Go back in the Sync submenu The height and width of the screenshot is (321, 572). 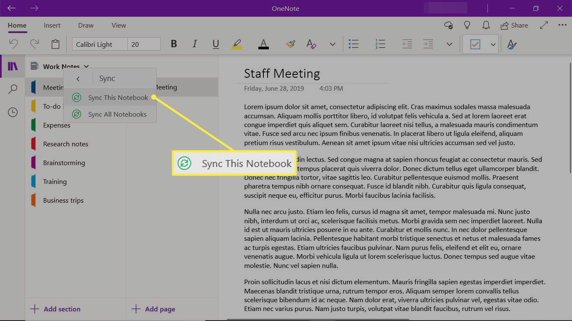pyautogui.click(x=78, y=79)
